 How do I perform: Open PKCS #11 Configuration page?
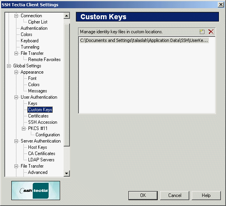pyautogui.click(x=48, y=135)
